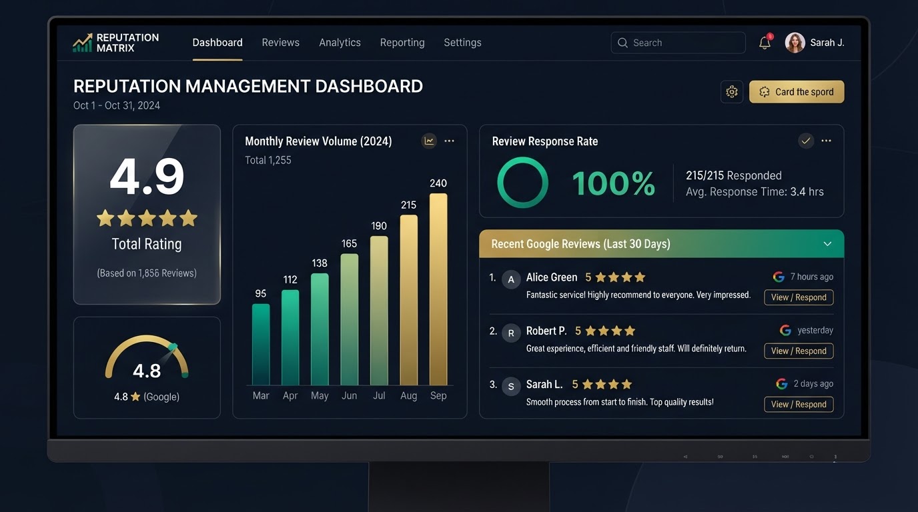Click Sarah L.'s avatar circle
This screenshot has height=512, width=918.
pos(511,386)
